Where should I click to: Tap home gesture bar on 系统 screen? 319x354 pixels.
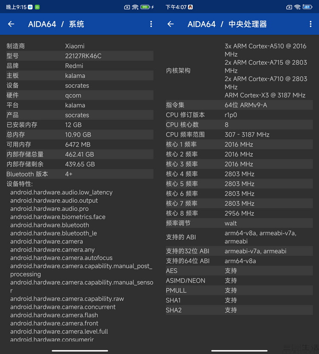[x=80, y=351]
